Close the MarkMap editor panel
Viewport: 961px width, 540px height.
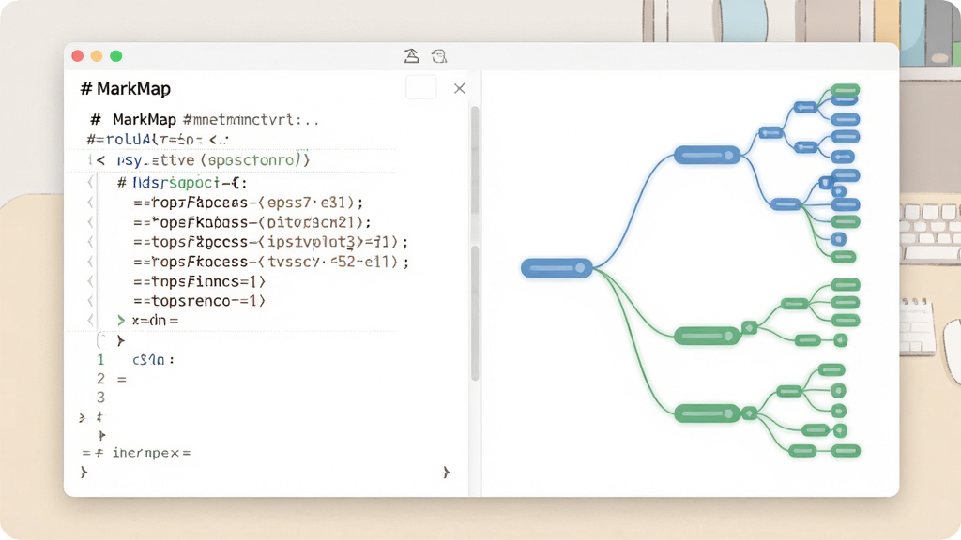(460, 88)
